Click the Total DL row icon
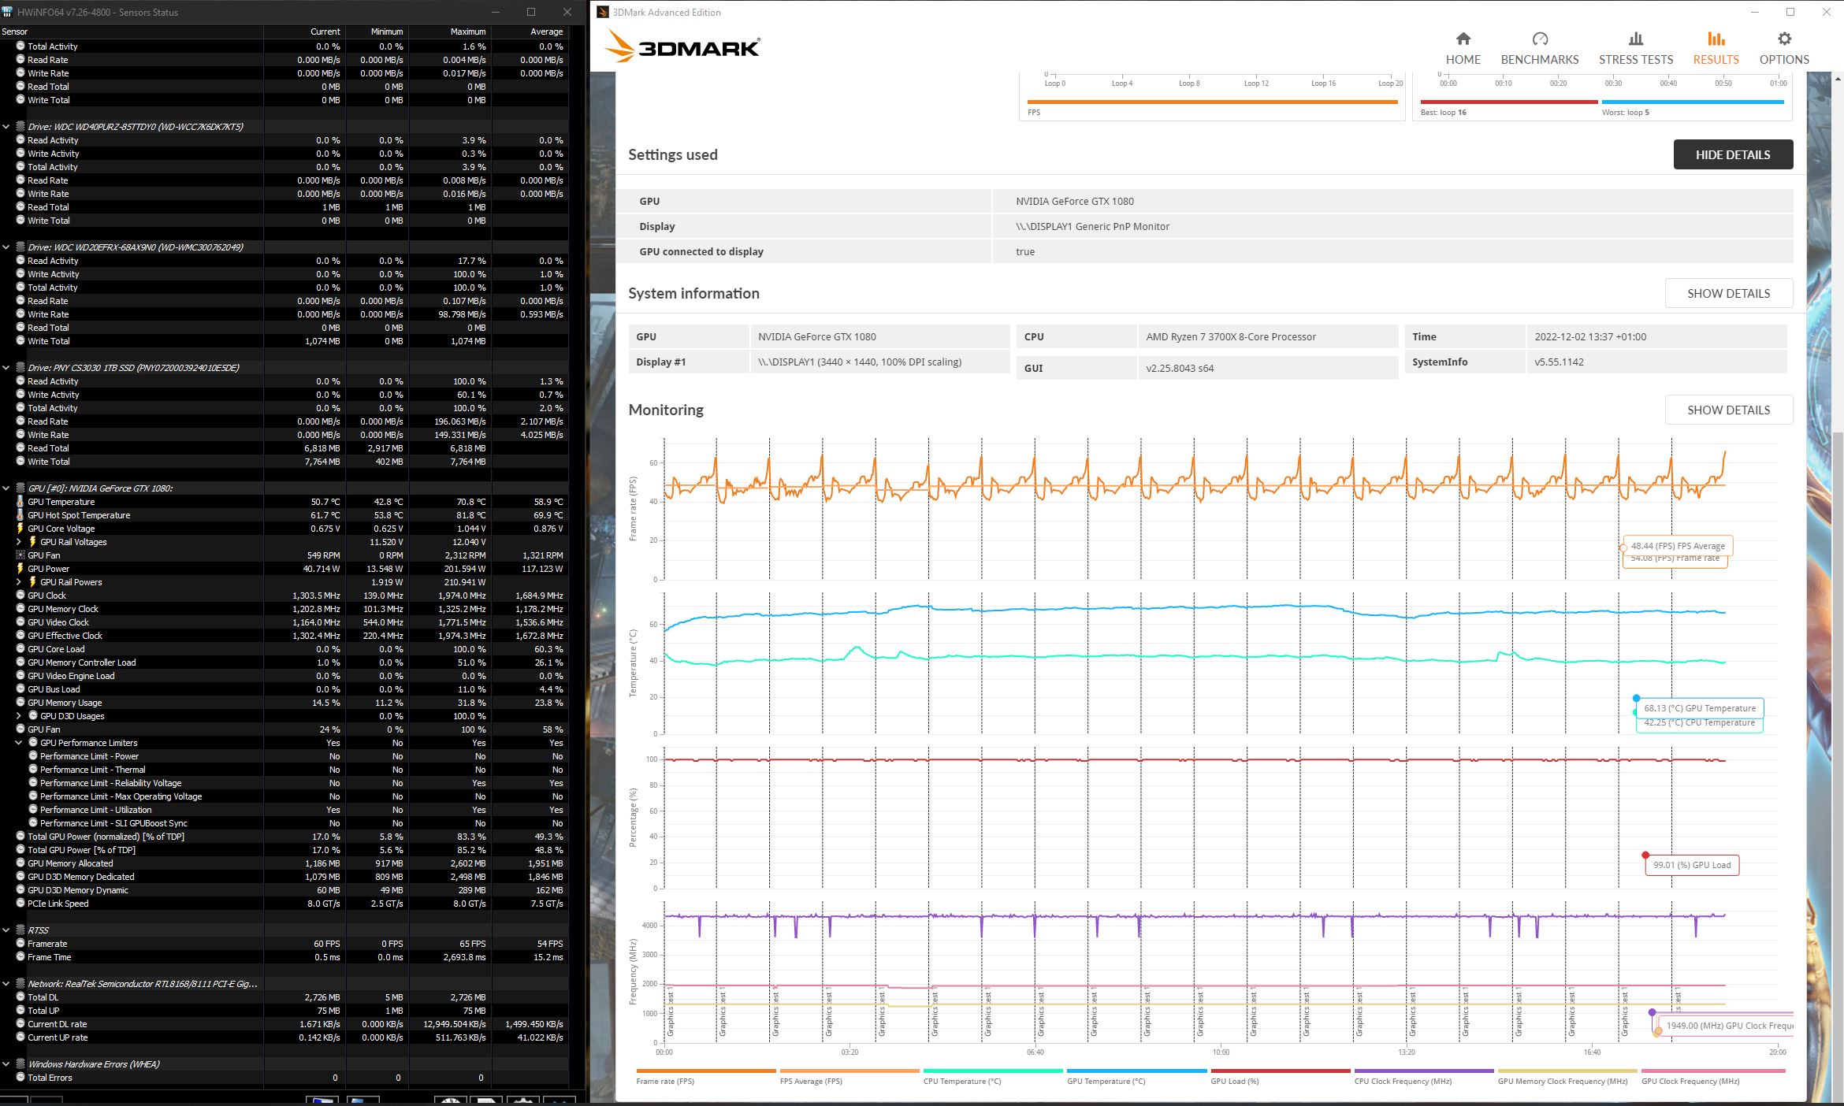Image resolution: width=1844 pixels, height=1106 pixels. [20, 997]
